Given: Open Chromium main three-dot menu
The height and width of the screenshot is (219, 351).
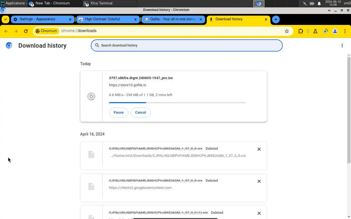Looking at the screenshot, I should coord(345,31).
